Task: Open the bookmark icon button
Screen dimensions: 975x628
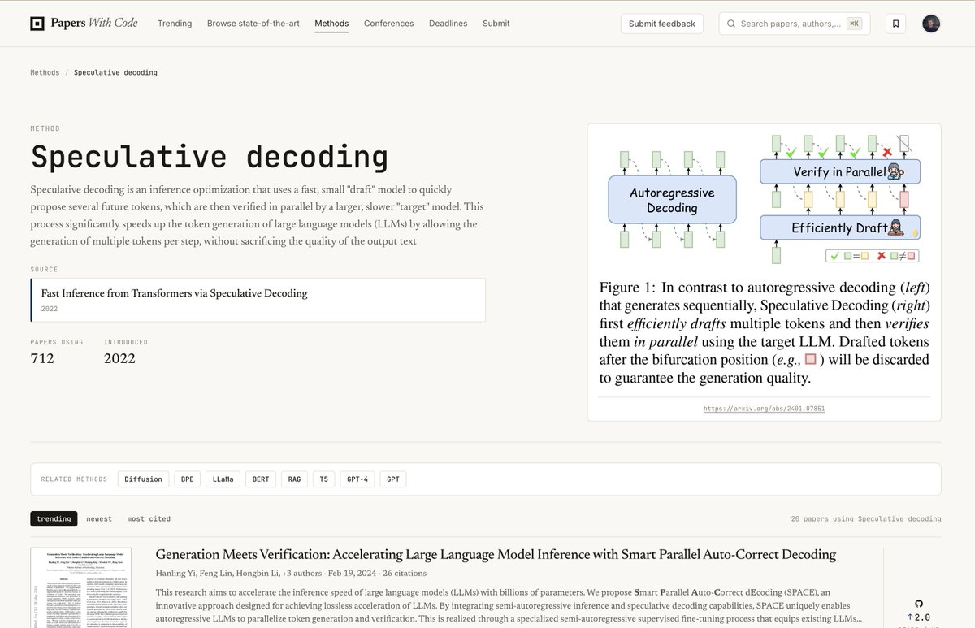Action: [895, 24]
